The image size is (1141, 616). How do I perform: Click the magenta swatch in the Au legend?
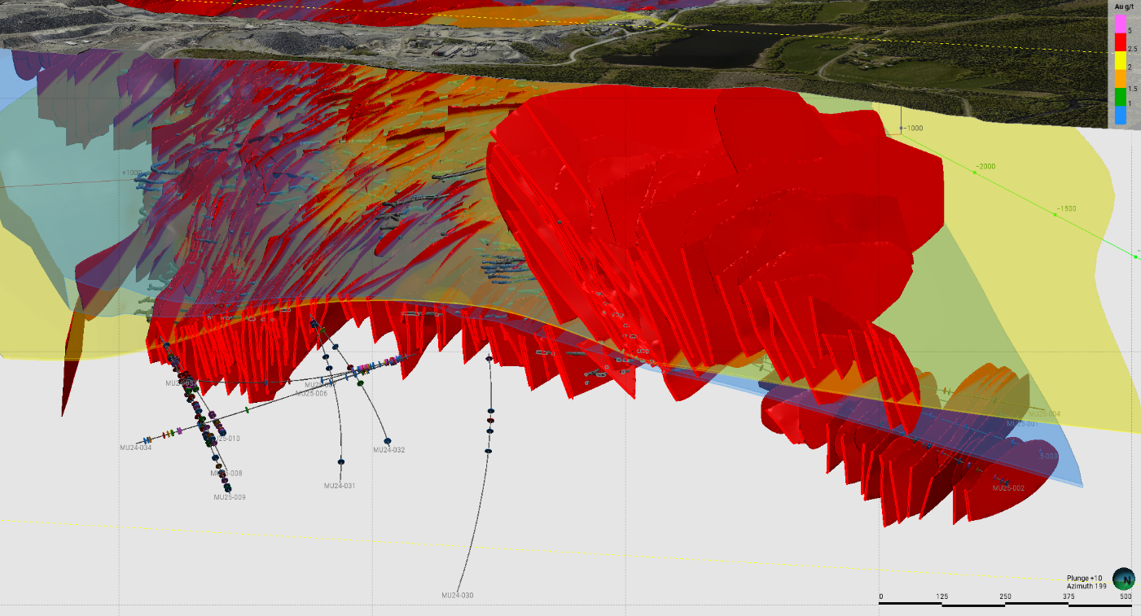1121,23
